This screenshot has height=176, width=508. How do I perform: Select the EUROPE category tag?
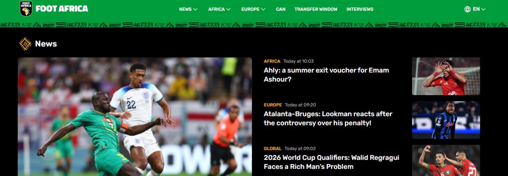273,105
